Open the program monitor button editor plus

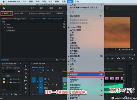tap(133, 59)
